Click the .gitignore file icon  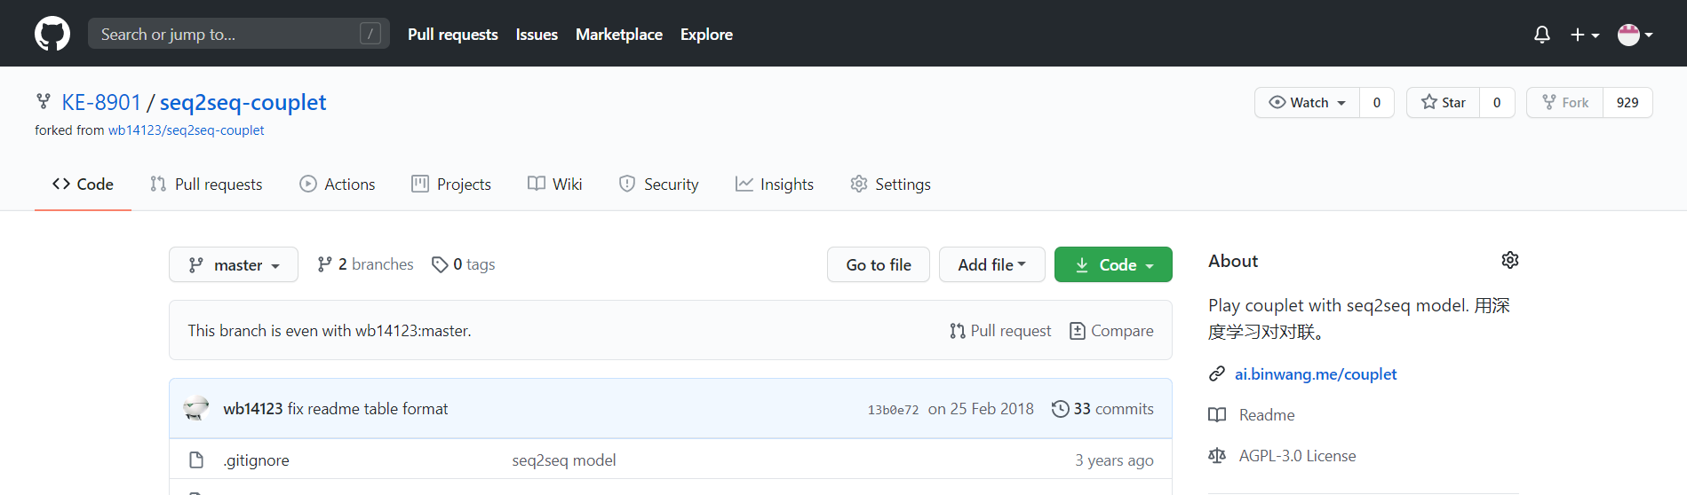click(x=196, y=460)
